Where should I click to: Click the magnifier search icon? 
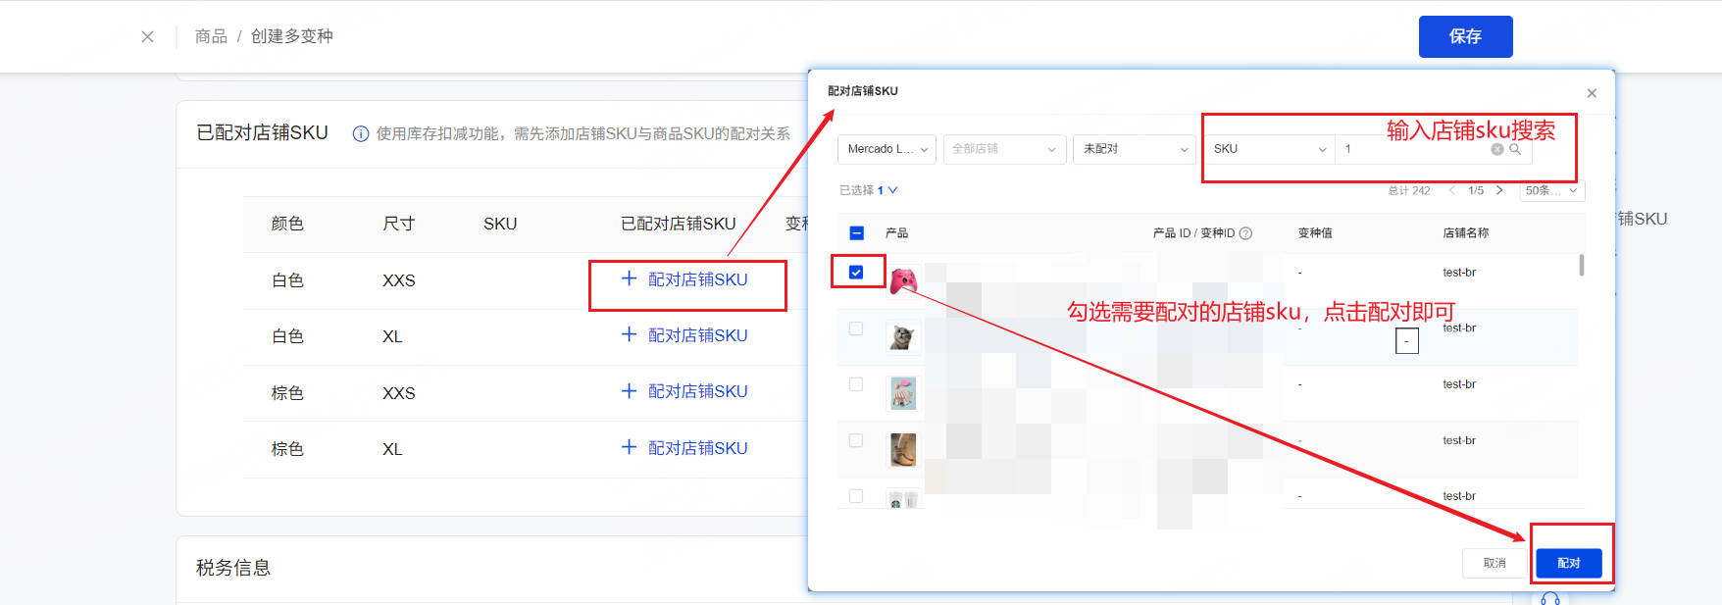click(x=1515, y=149)
